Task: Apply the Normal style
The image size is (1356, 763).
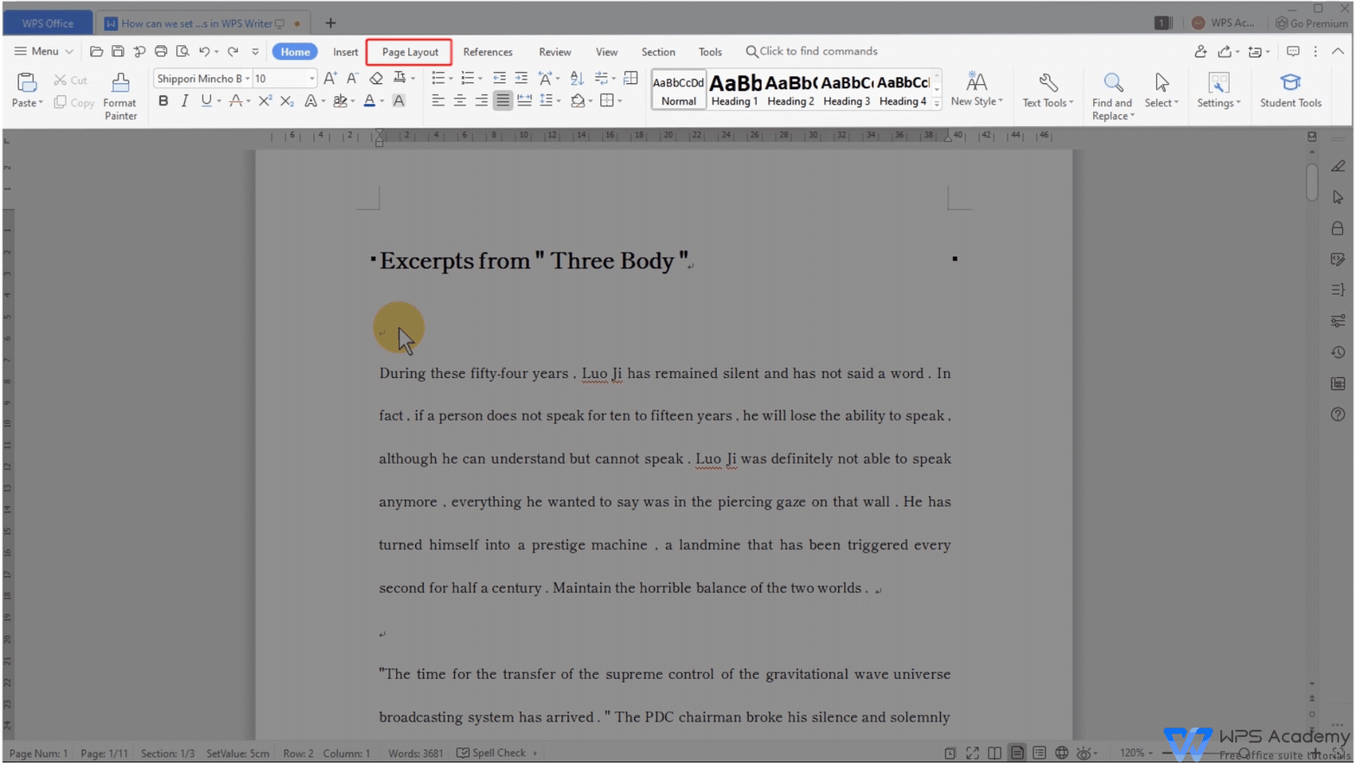Action: coord(679,90)
